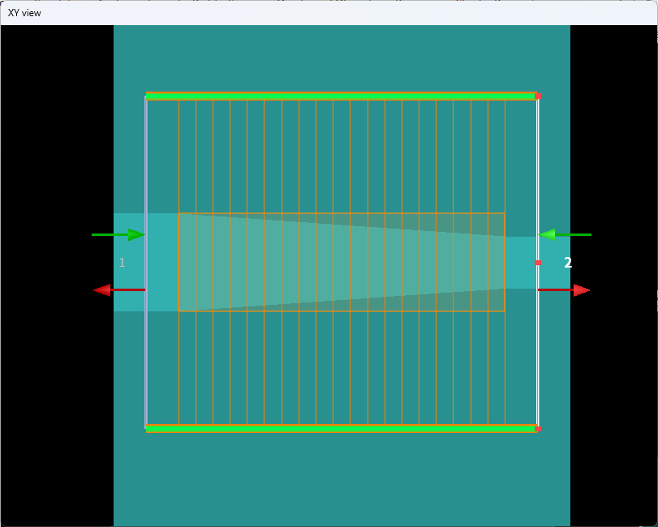Select the light tapered waveguide shape
658x527 pixels.
341,263
